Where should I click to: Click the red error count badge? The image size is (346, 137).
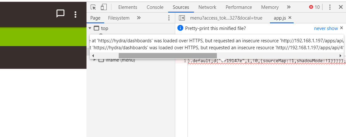click(x=314, y=7)
